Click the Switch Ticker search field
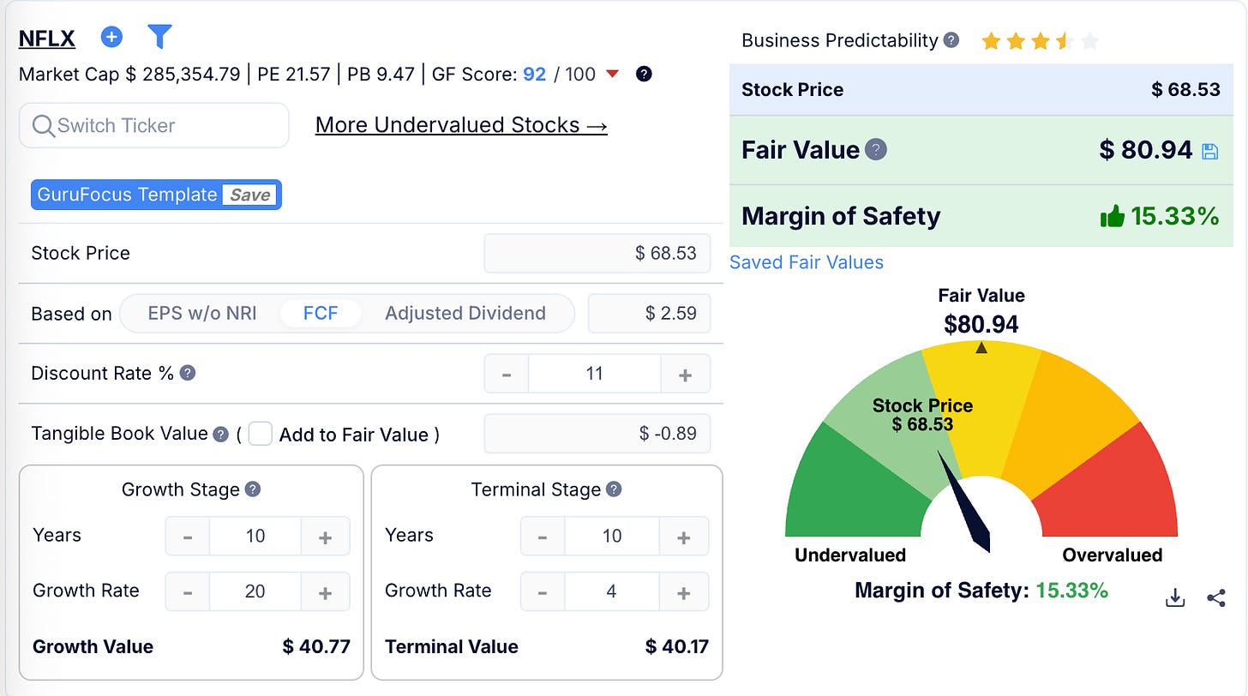Viewport: 1248px width, 696px height. [154, 125]
